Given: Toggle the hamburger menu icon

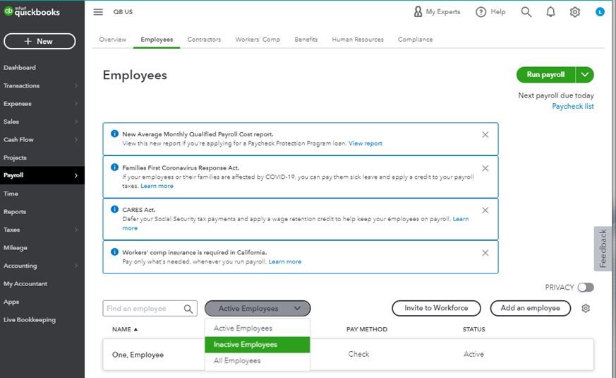Looking at the screenshot, I should coord(98,12).
